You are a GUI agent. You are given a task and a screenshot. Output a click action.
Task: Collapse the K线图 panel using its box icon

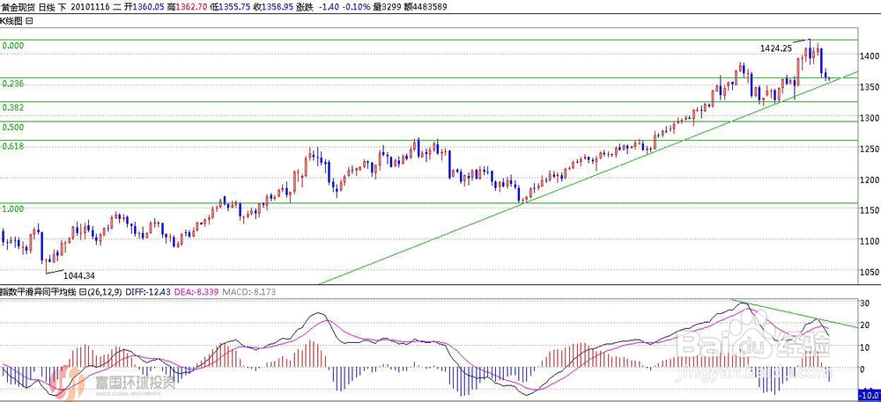(29, 21)
